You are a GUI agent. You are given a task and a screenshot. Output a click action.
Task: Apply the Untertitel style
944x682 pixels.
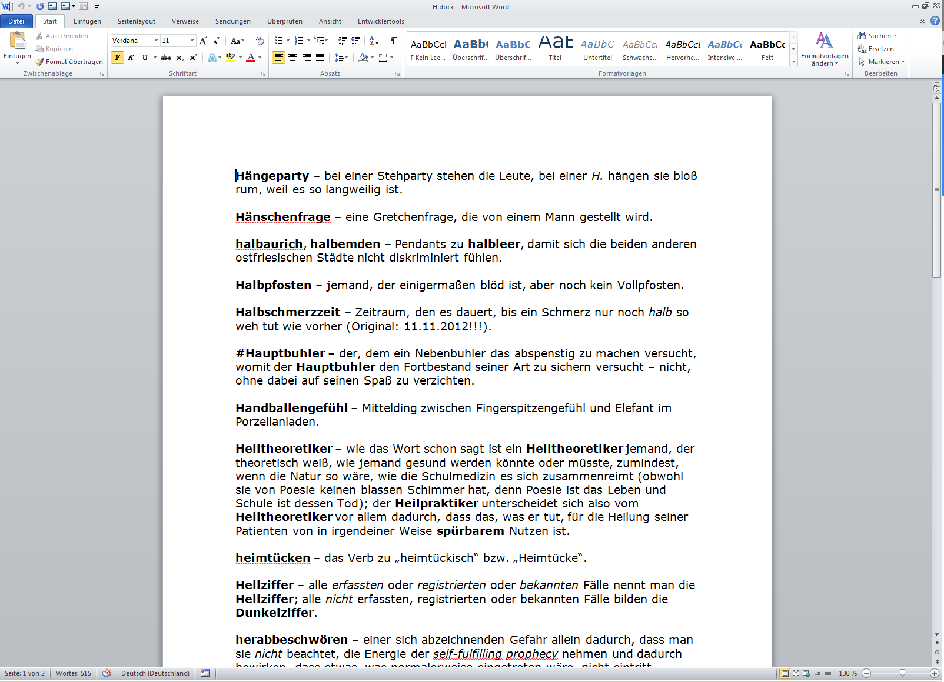coord(598,48)
